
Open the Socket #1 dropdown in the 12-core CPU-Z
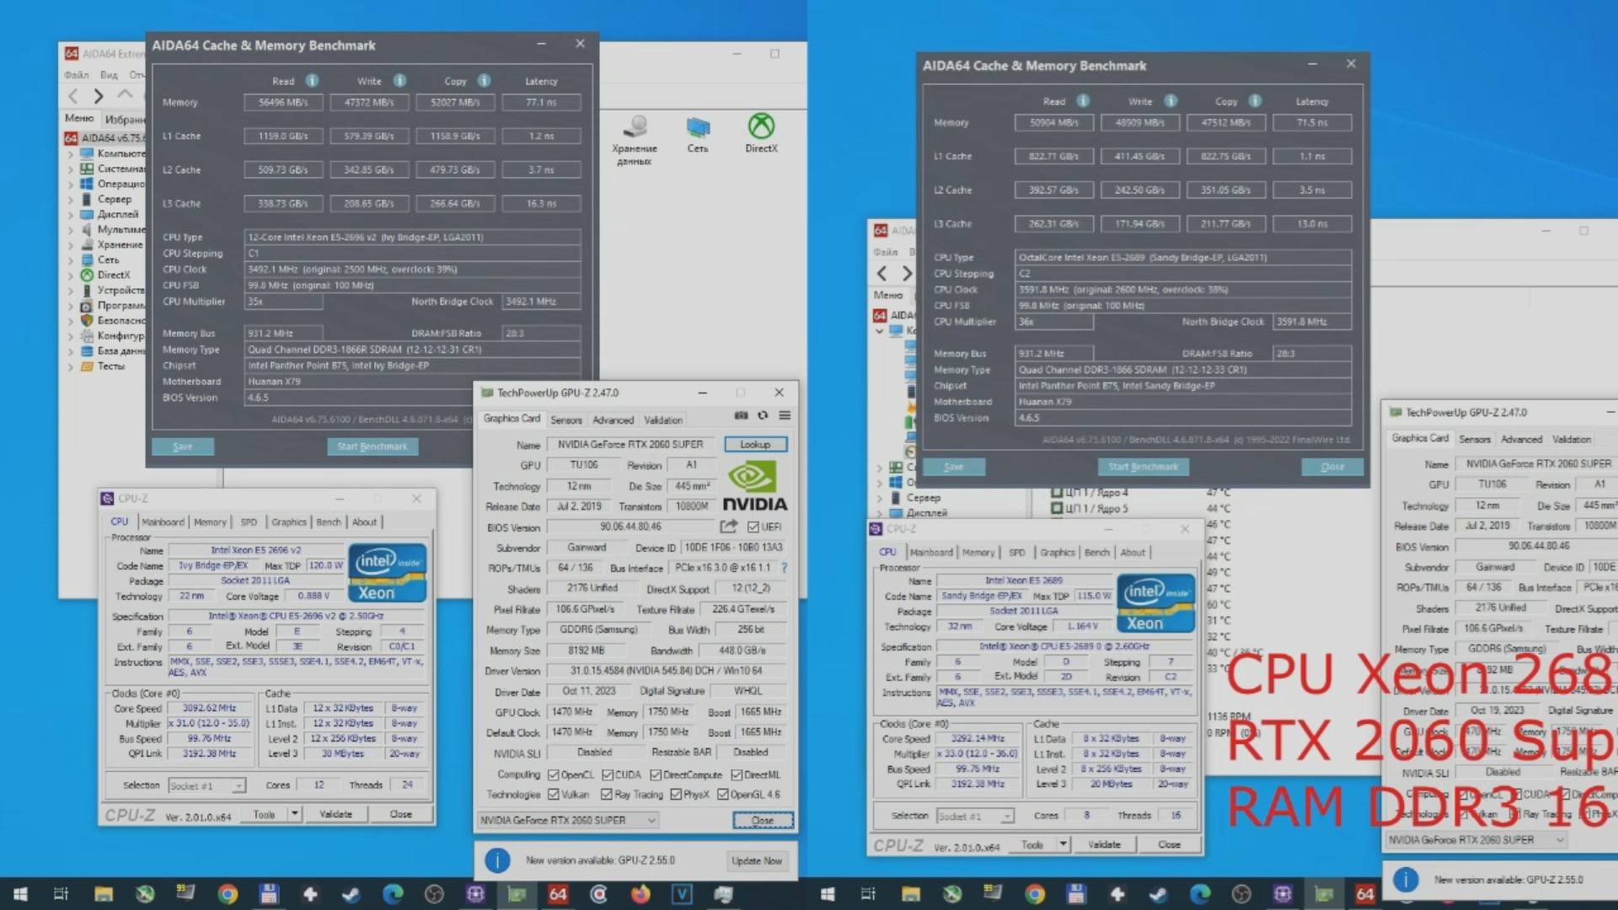206,785
